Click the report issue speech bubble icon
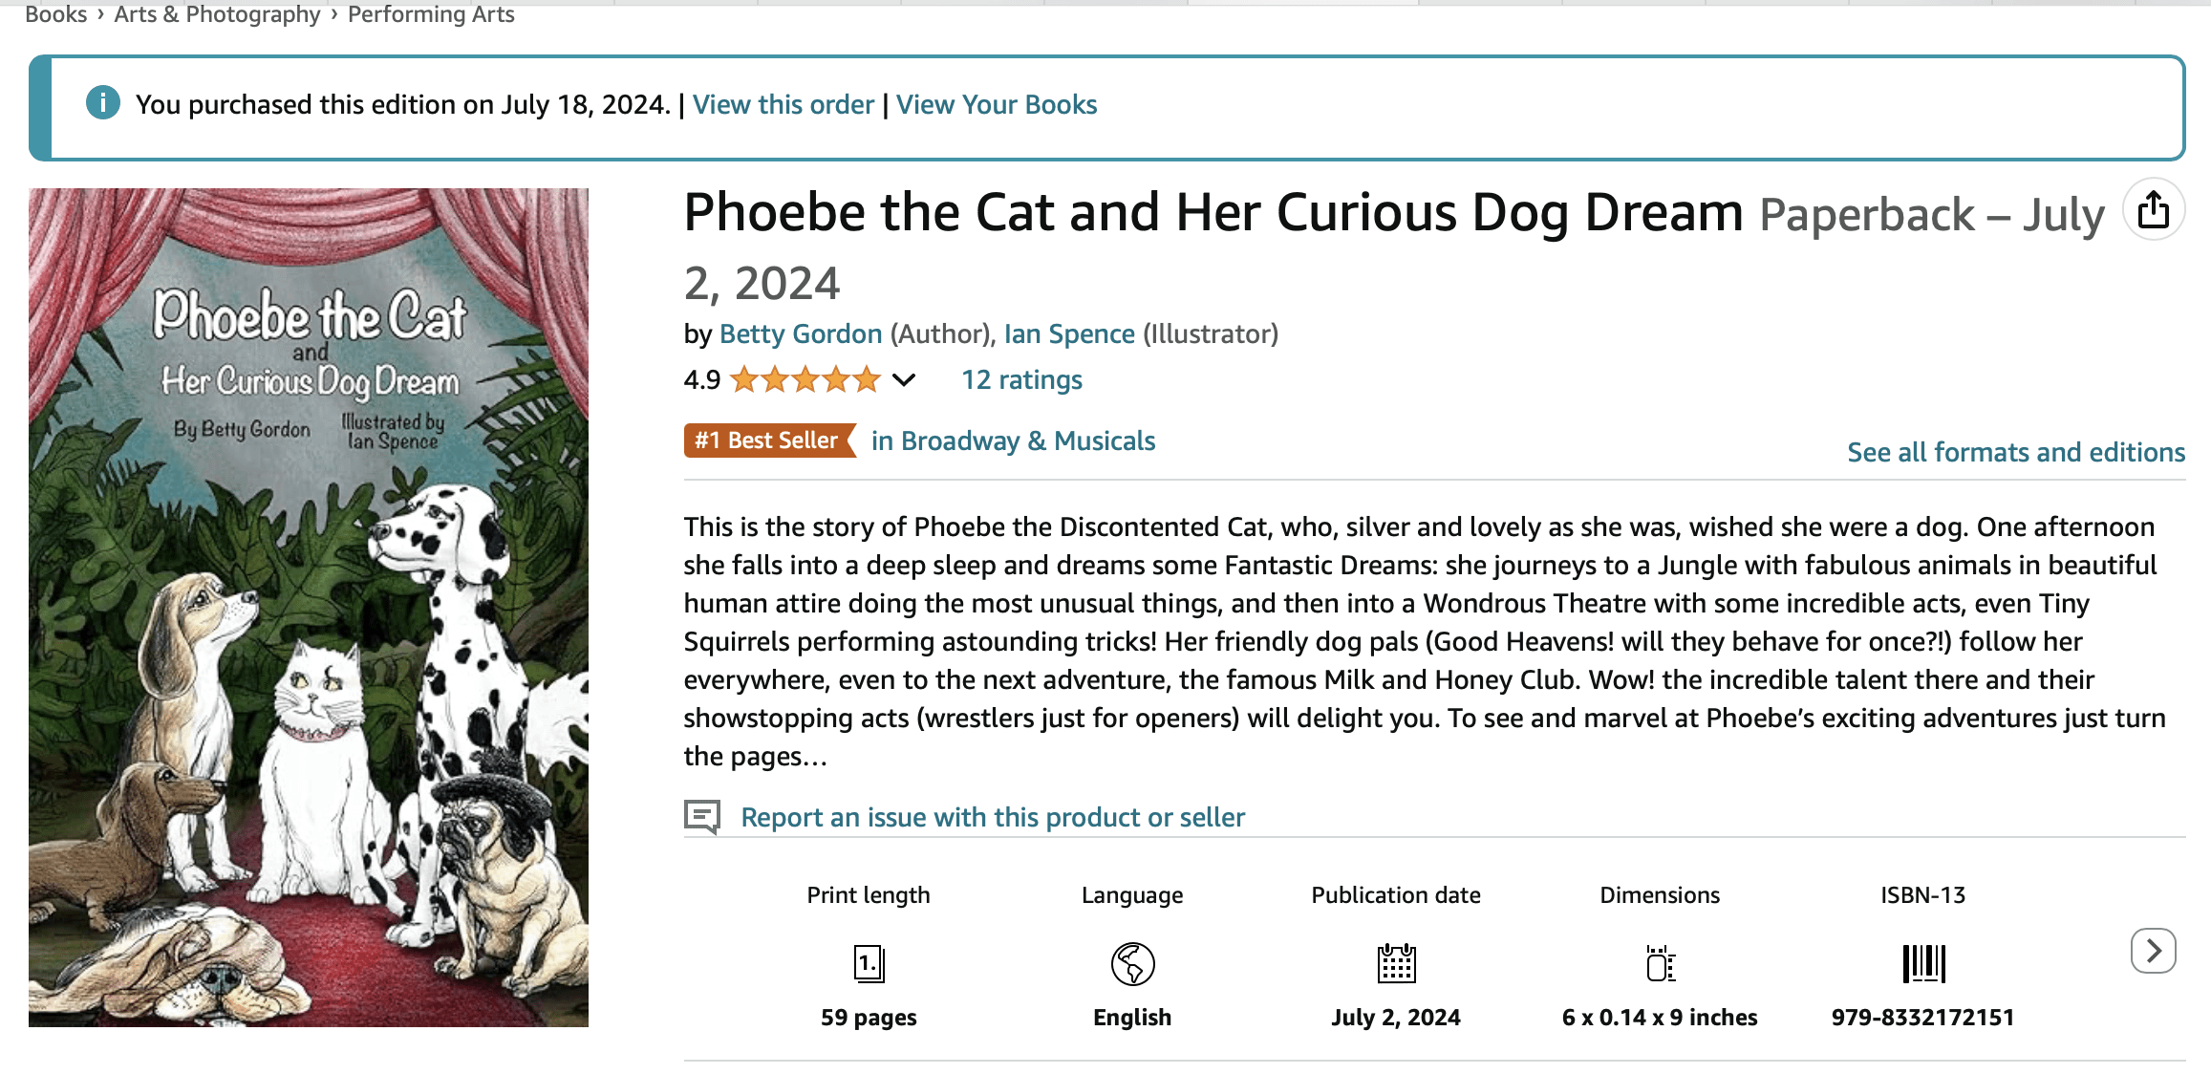The height and width of the screenshot is (1074, 2211). click(x=704, y=817)
